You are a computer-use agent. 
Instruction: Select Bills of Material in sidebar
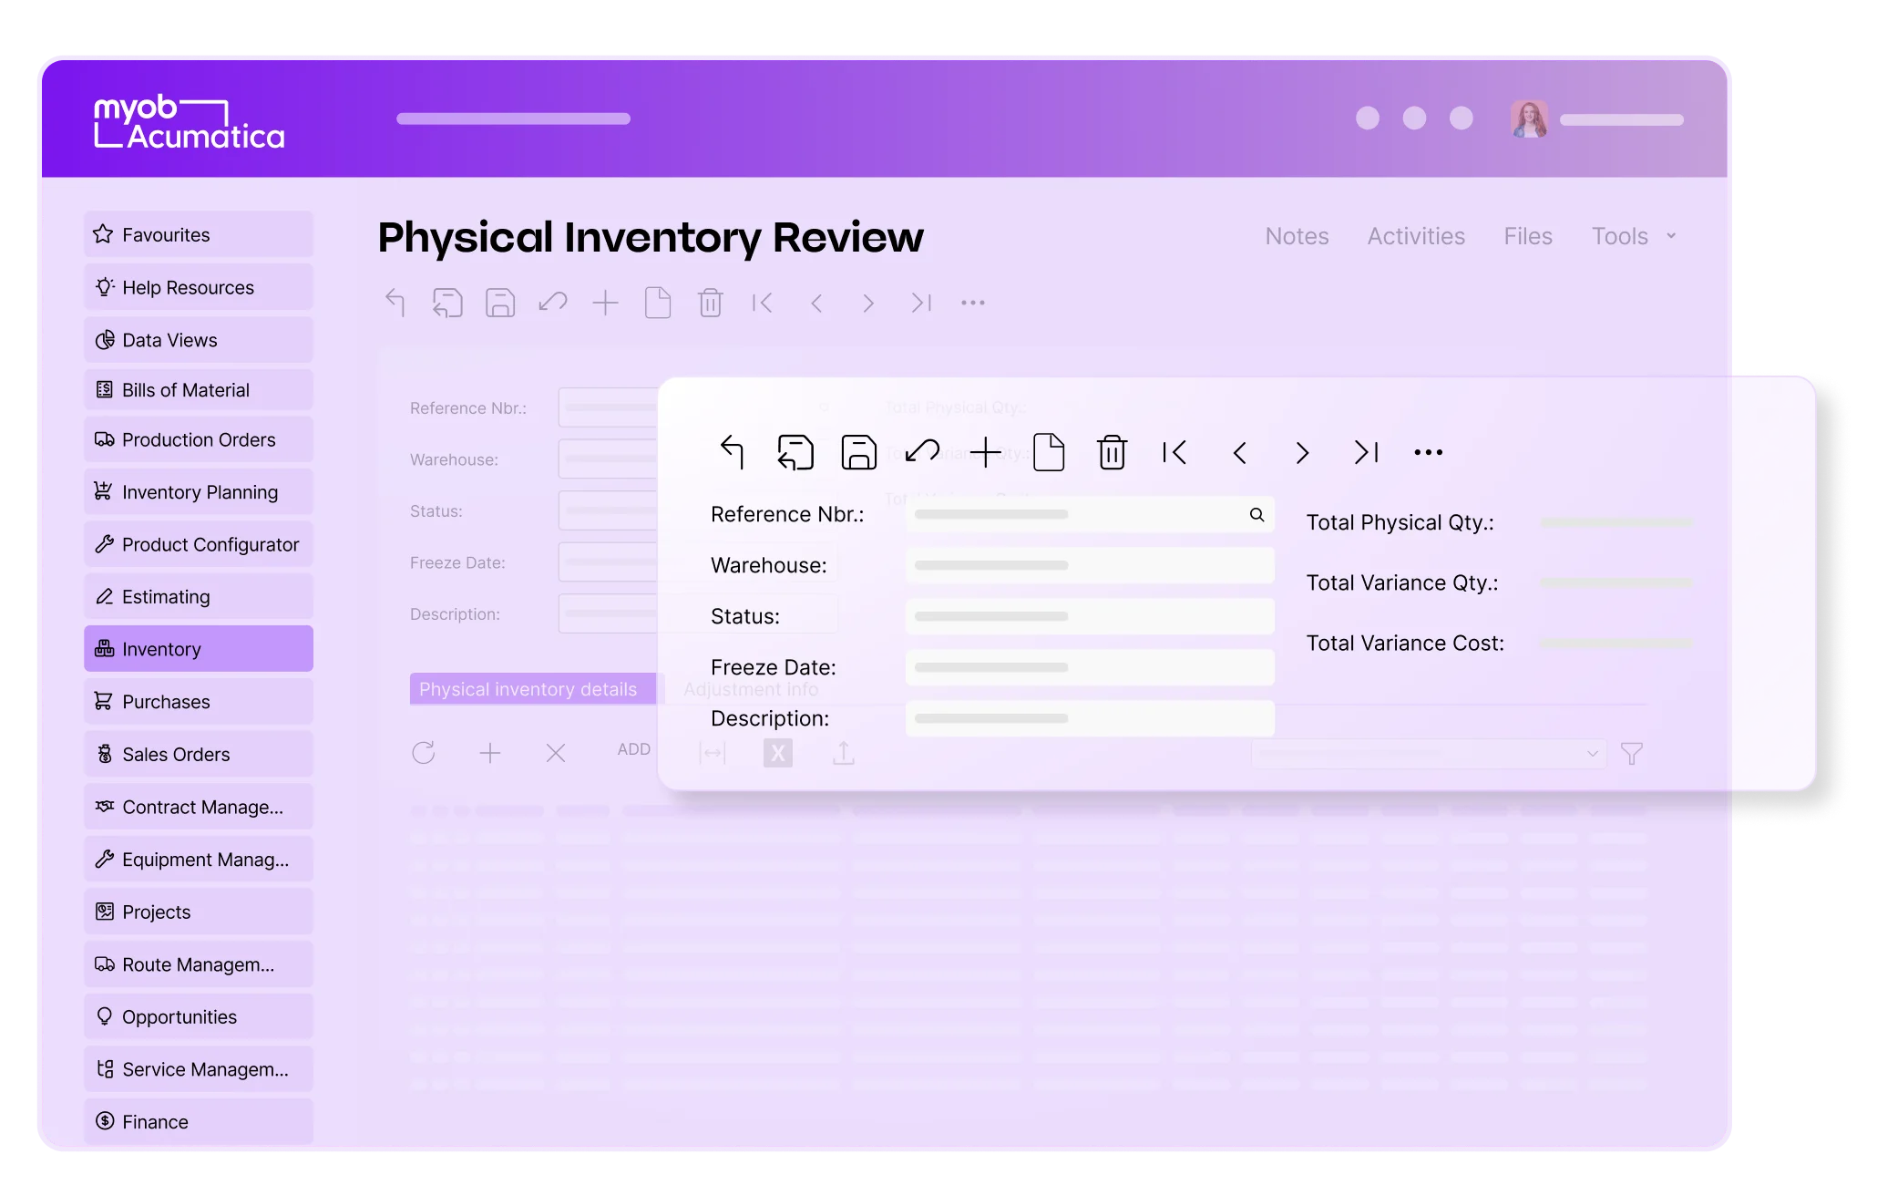[x=199, y=390]
